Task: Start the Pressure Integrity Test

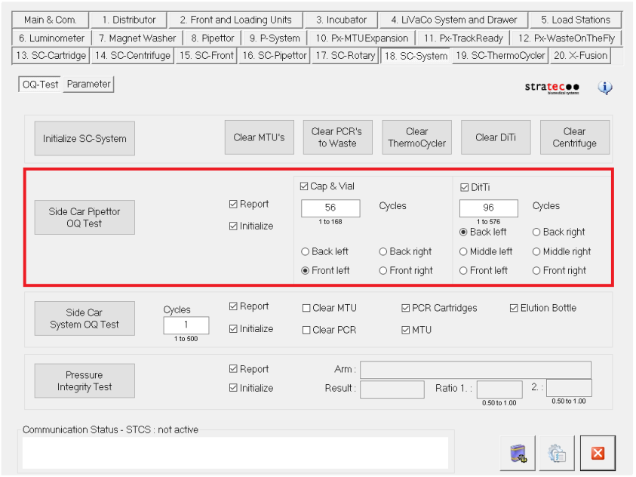Action: pyautogui.click(x=84, y=381)
